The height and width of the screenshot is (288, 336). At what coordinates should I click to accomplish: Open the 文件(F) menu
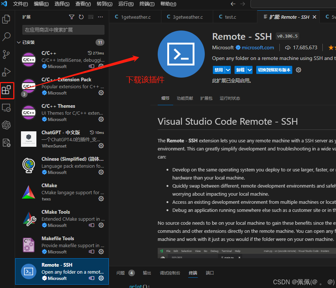[x=20, y=4]
